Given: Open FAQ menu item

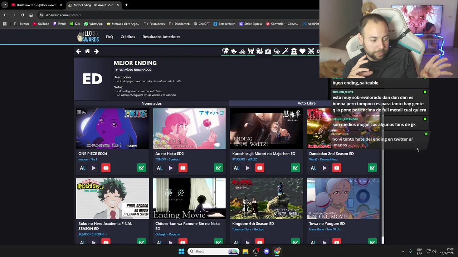Looking at the screenshot, I should point(109,37).
